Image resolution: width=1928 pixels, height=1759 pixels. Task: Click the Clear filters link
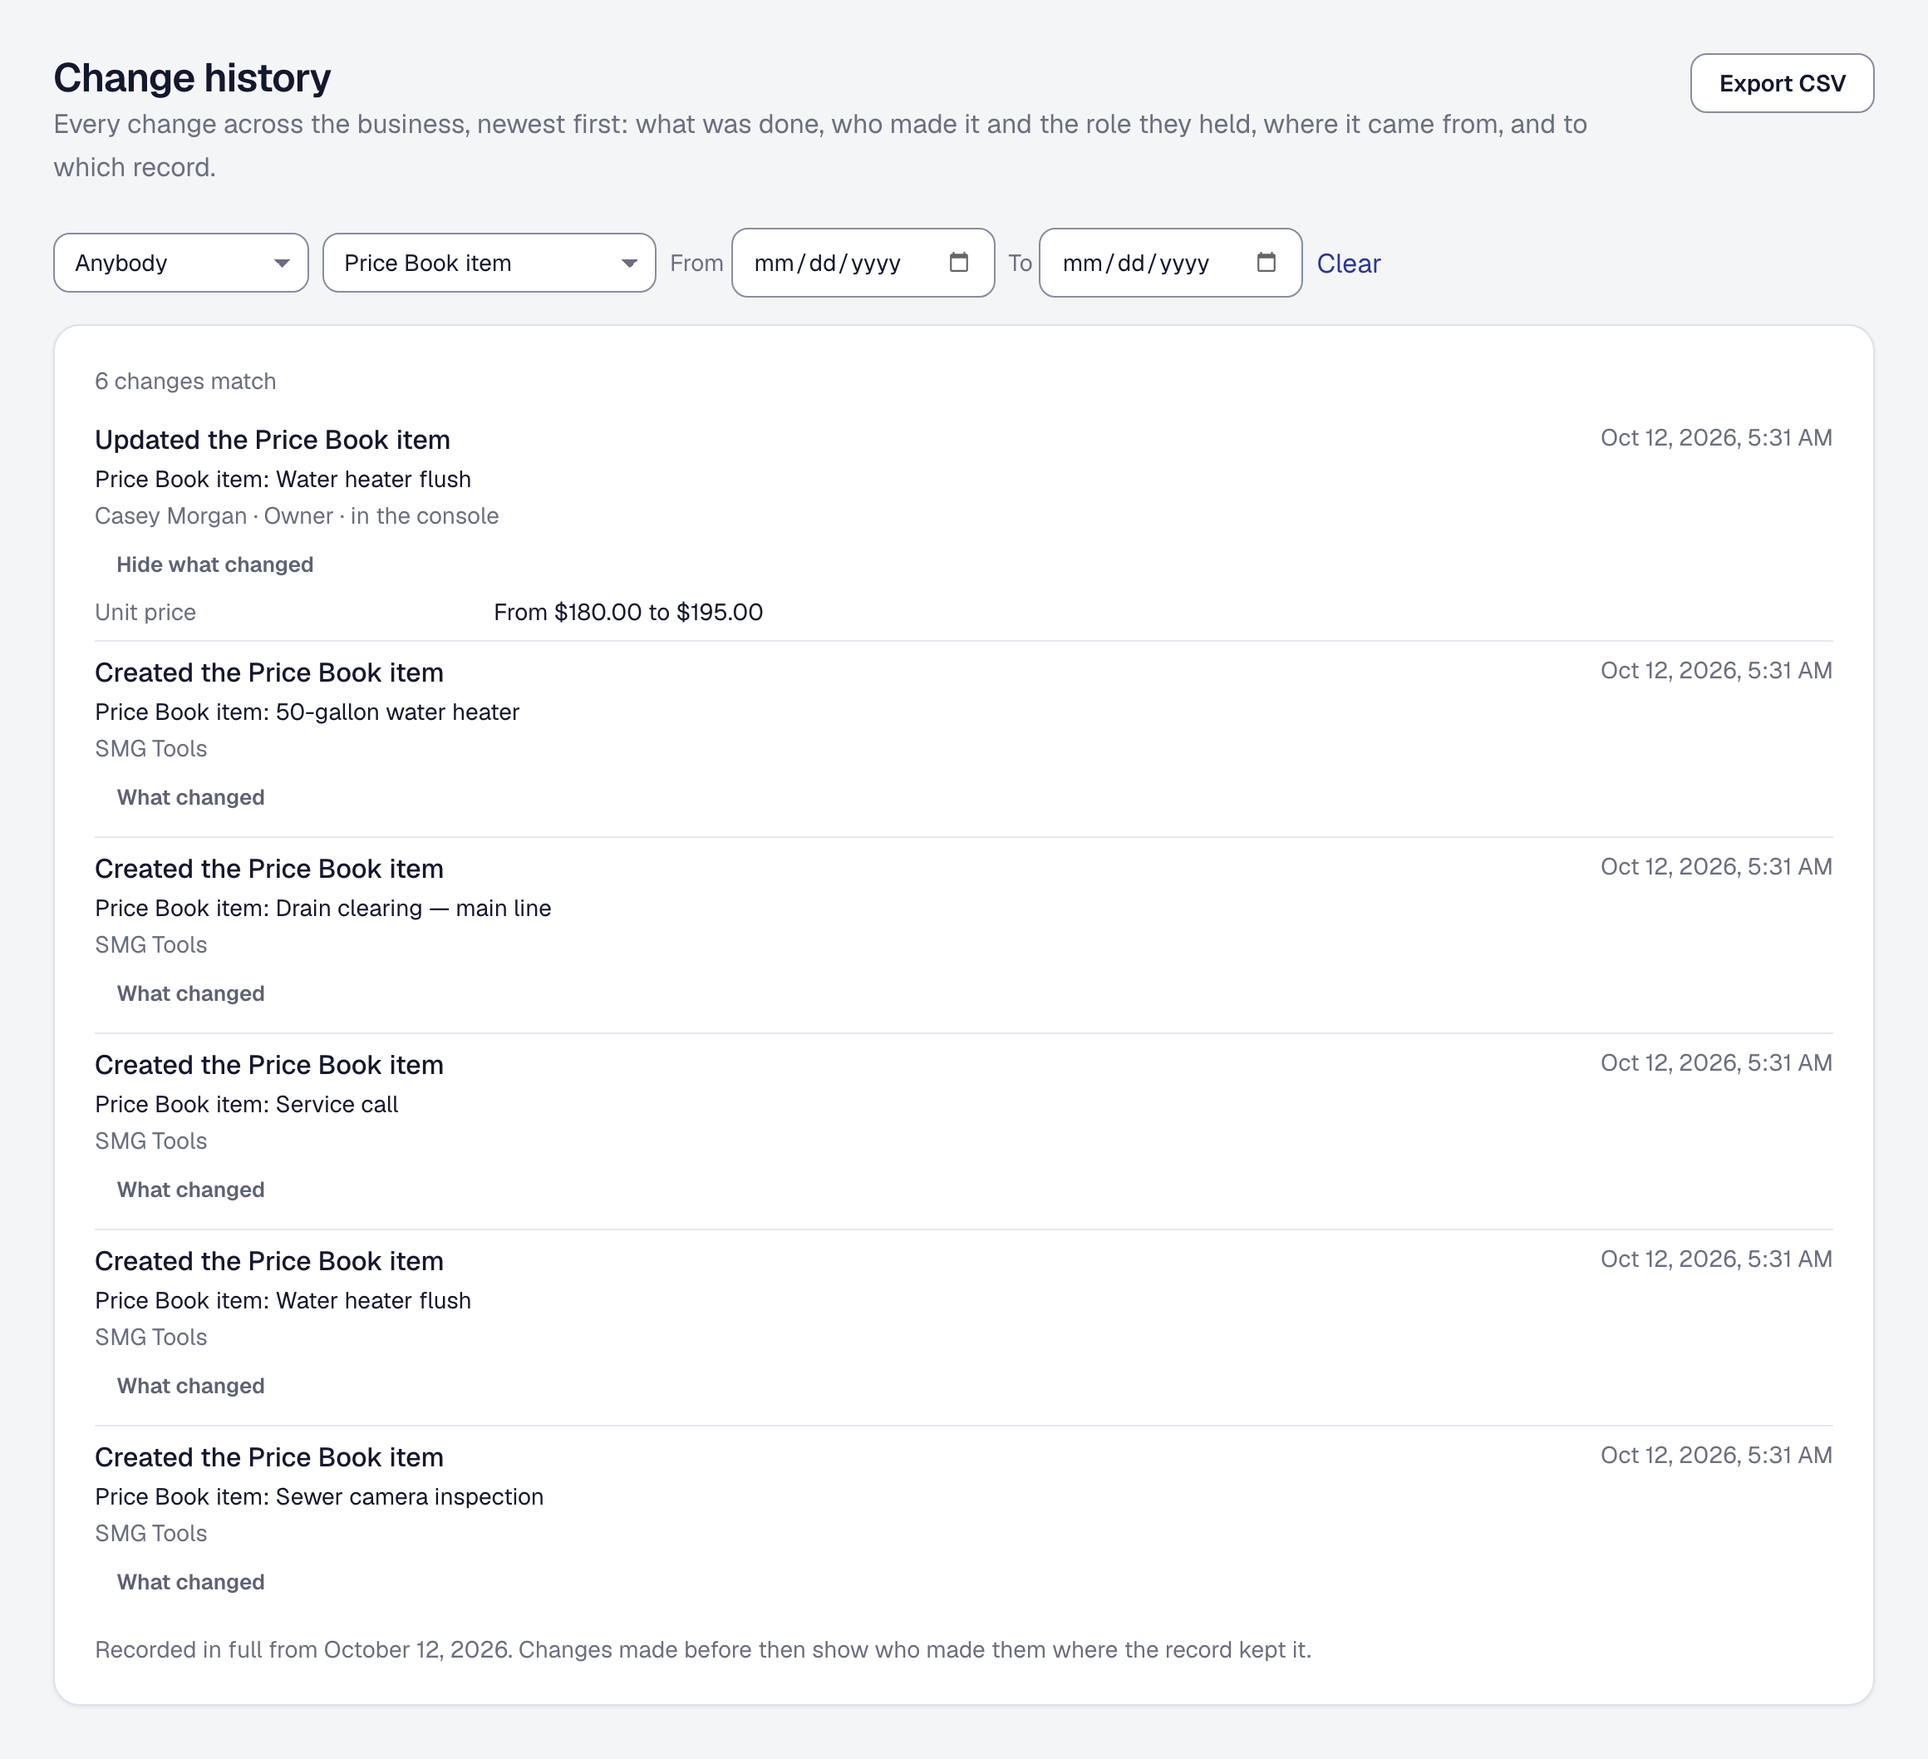click(1347, 263)
